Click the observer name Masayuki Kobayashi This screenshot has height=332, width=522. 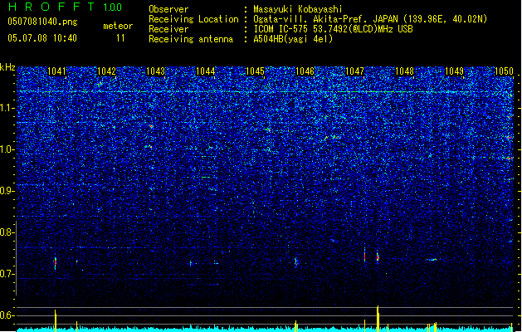coord(298,9)
